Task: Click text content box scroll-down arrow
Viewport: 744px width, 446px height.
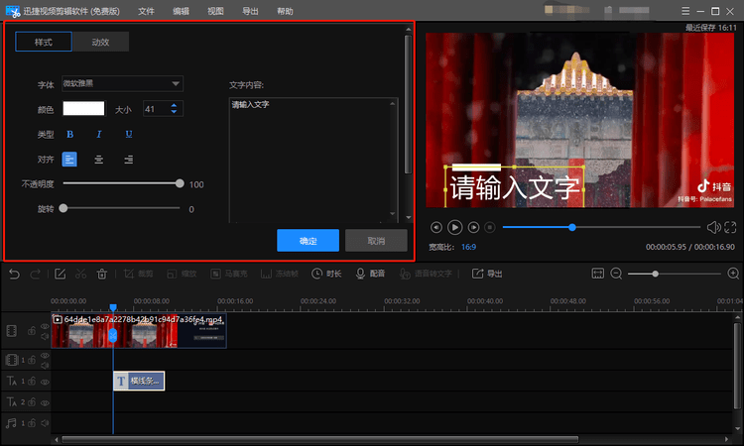Action: (x=393, y=214)
